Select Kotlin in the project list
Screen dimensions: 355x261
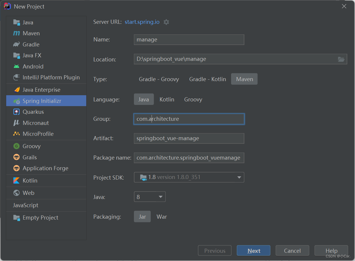point(46,180)
